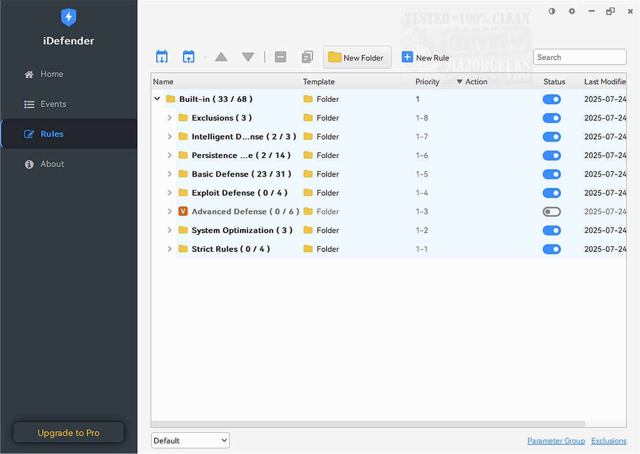
Task: Click the export rules icon
Action: click(189, 57)
